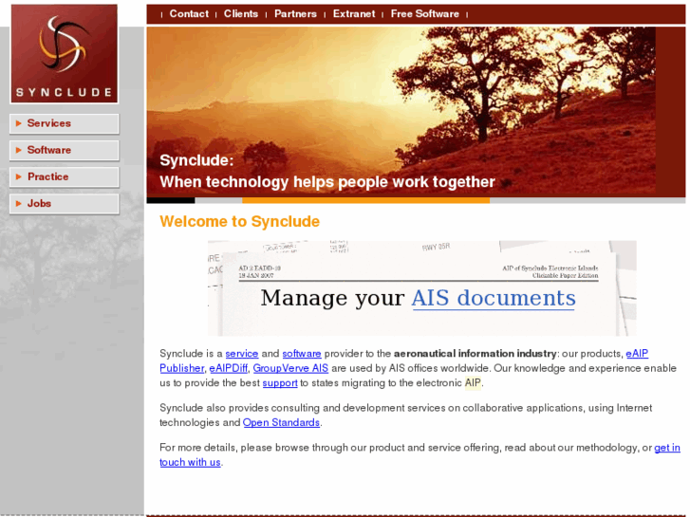Image resolution: width=690 pixels, height=517 pixels.
Task: Click the 'aeronautical information industry' bold text
Action: (x=475, y=354)
